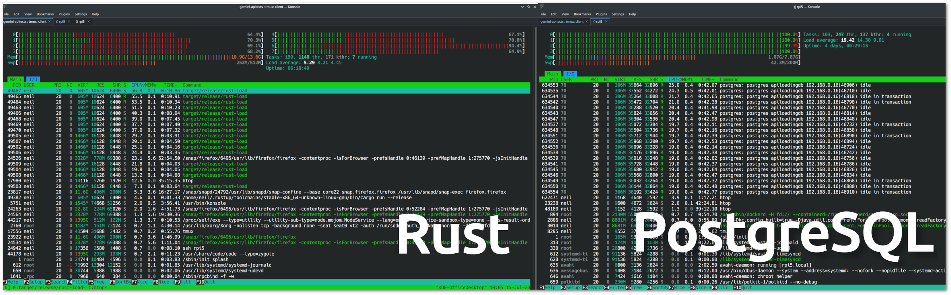This screenshot has width=951, height=295.
Task: Open Edit menu in left Konsole window
Action: 17,14
